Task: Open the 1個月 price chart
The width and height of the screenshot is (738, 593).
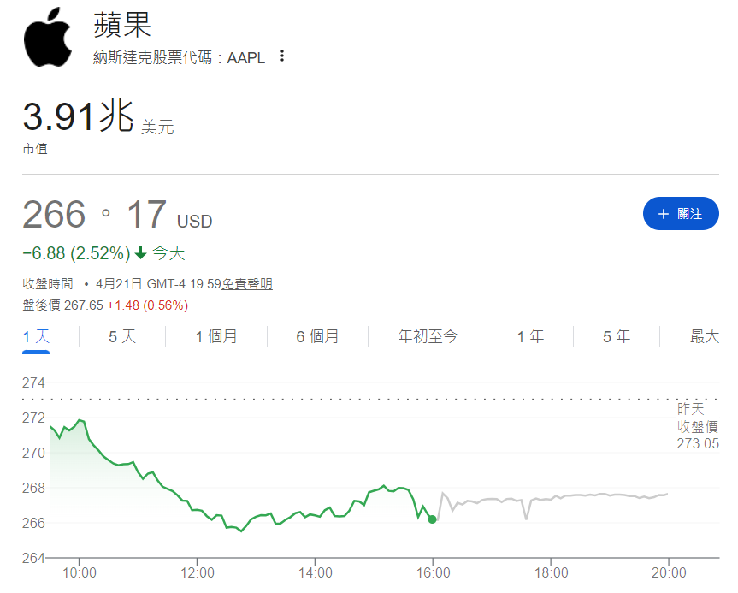Action: (217, 336)
